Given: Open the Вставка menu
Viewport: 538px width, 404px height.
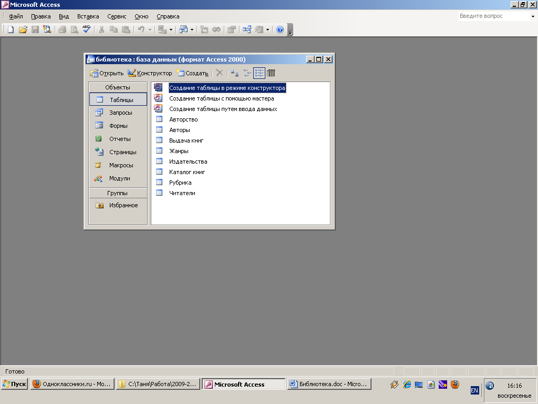Looking at the screenshot, I should pyautogui.click(x=88, y=16).
